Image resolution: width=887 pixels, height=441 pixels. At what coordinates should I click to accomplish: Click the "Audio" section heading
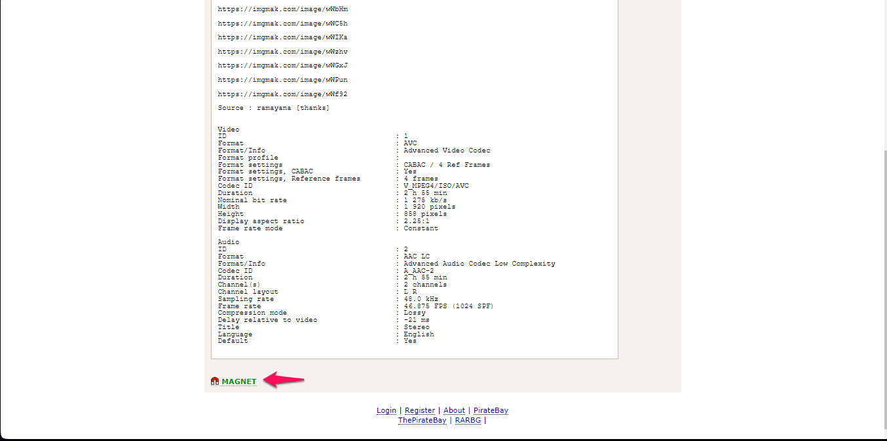229,242
